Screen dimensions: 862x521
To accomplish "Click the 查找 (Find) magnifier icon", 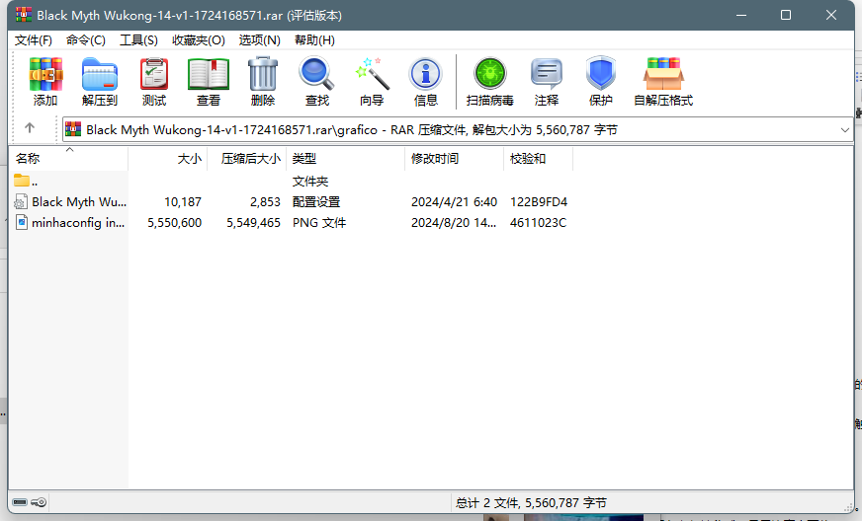I will 316,74.
